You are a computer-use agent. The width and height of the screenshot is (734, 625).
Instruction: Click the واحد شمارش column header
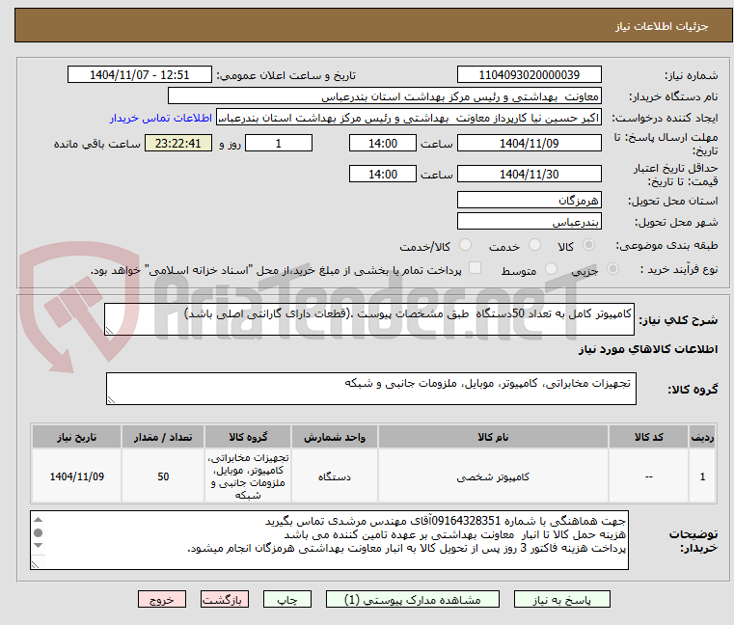[335, 437]
